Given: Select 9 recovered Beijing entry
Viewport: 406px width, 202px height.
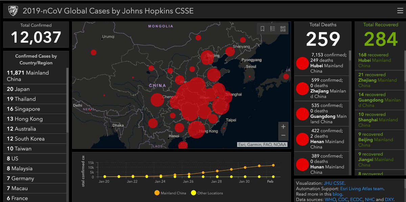Looking at the screenshot, I should [379, 139].
